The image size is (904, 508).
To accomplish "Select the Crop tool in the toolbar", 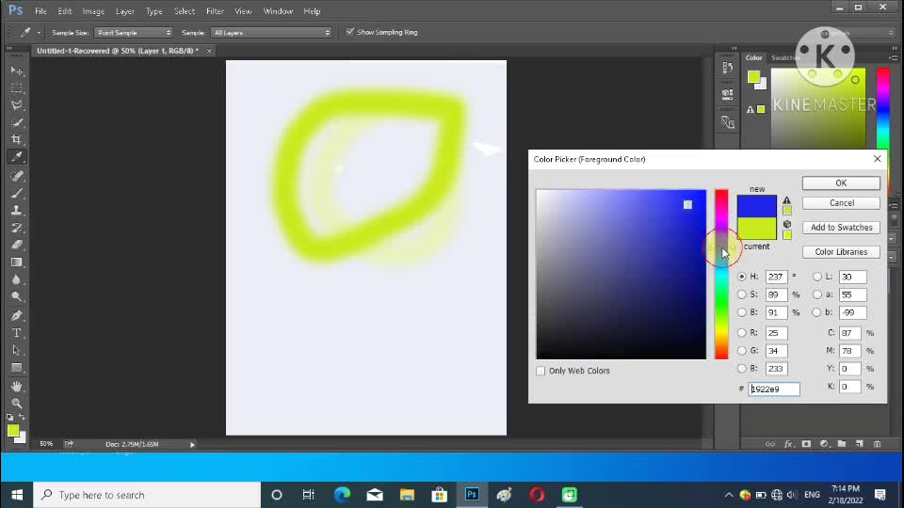I will click(16, 139).
